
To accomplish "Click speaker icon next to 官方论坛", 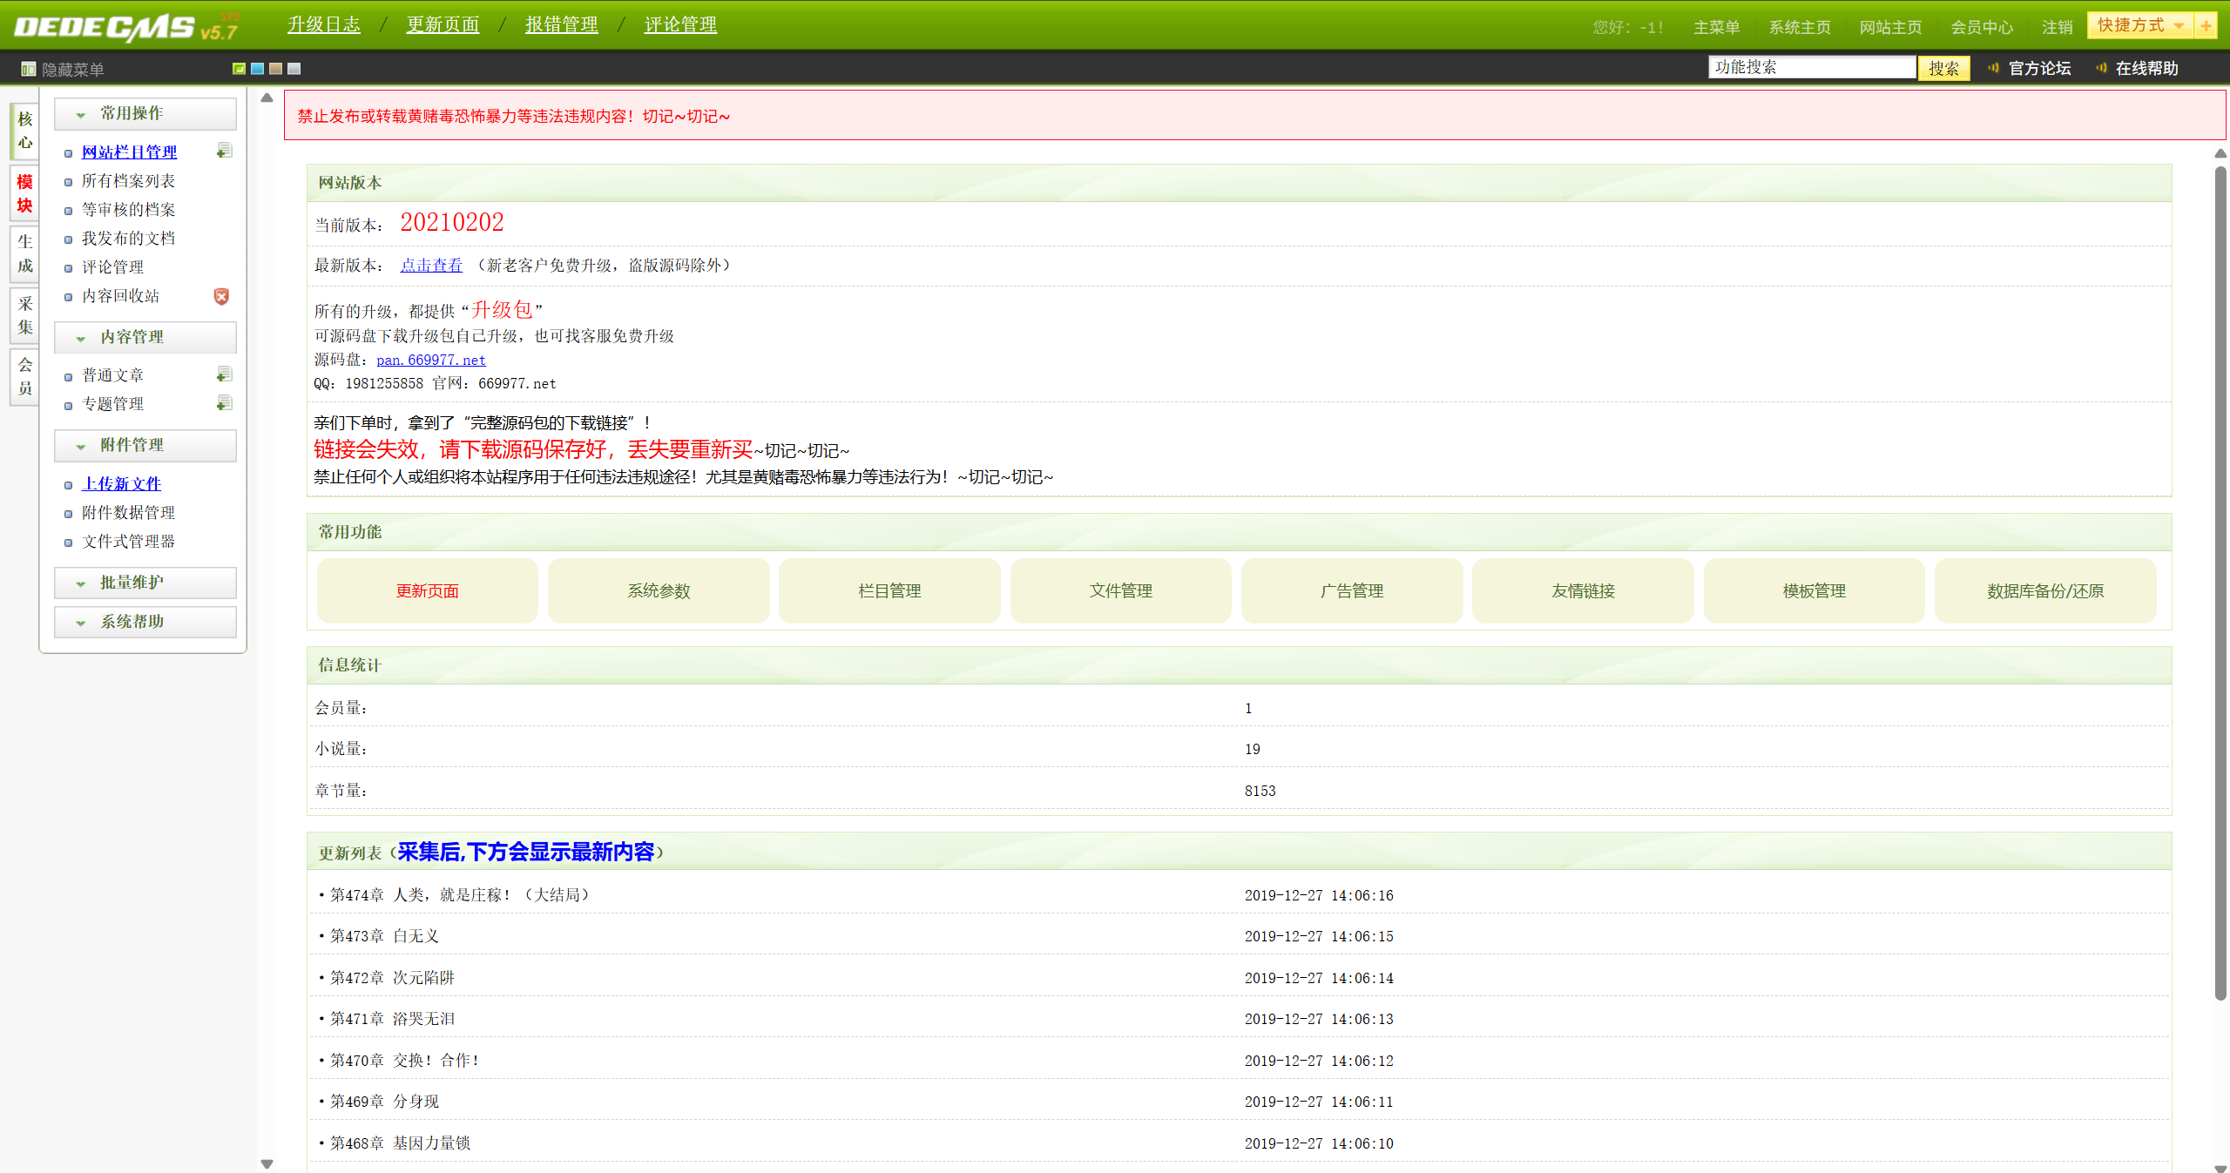I will point(1992,68).
